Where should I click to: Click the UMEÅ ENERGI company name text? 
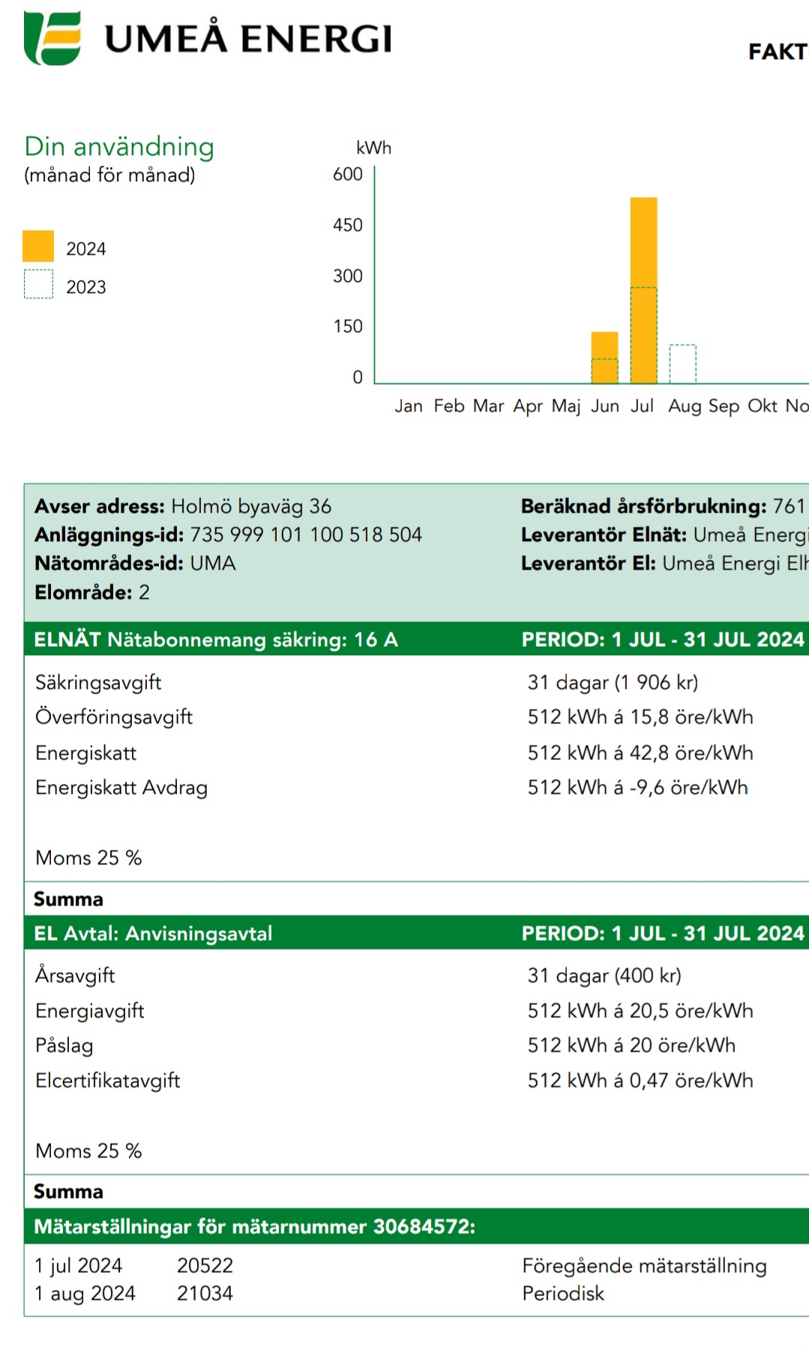pyautogui.click(x=248, y=39)
